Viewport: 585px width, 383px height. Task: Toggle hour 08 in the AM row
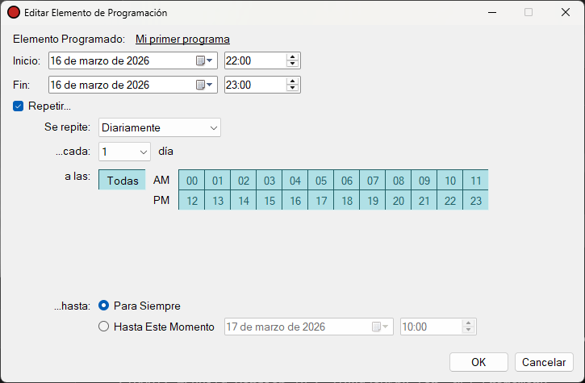coord(399,181)
